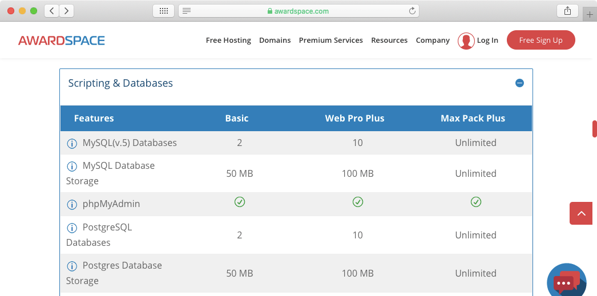The image size is (597, 296).
Task: Click the AwardSpace logo
Action: (x=62, y=40)
